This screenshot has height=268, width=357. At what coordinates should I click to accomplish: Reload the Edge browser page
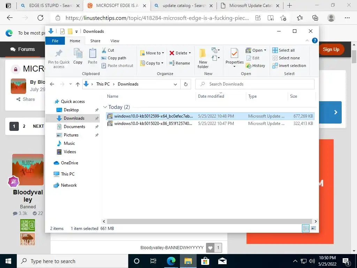point(40,18)
